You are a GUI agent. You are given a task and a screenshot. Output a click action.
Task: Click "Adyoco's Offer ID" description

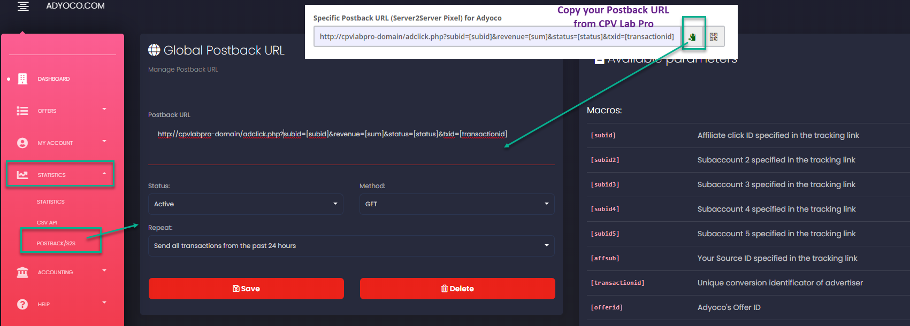729,307
